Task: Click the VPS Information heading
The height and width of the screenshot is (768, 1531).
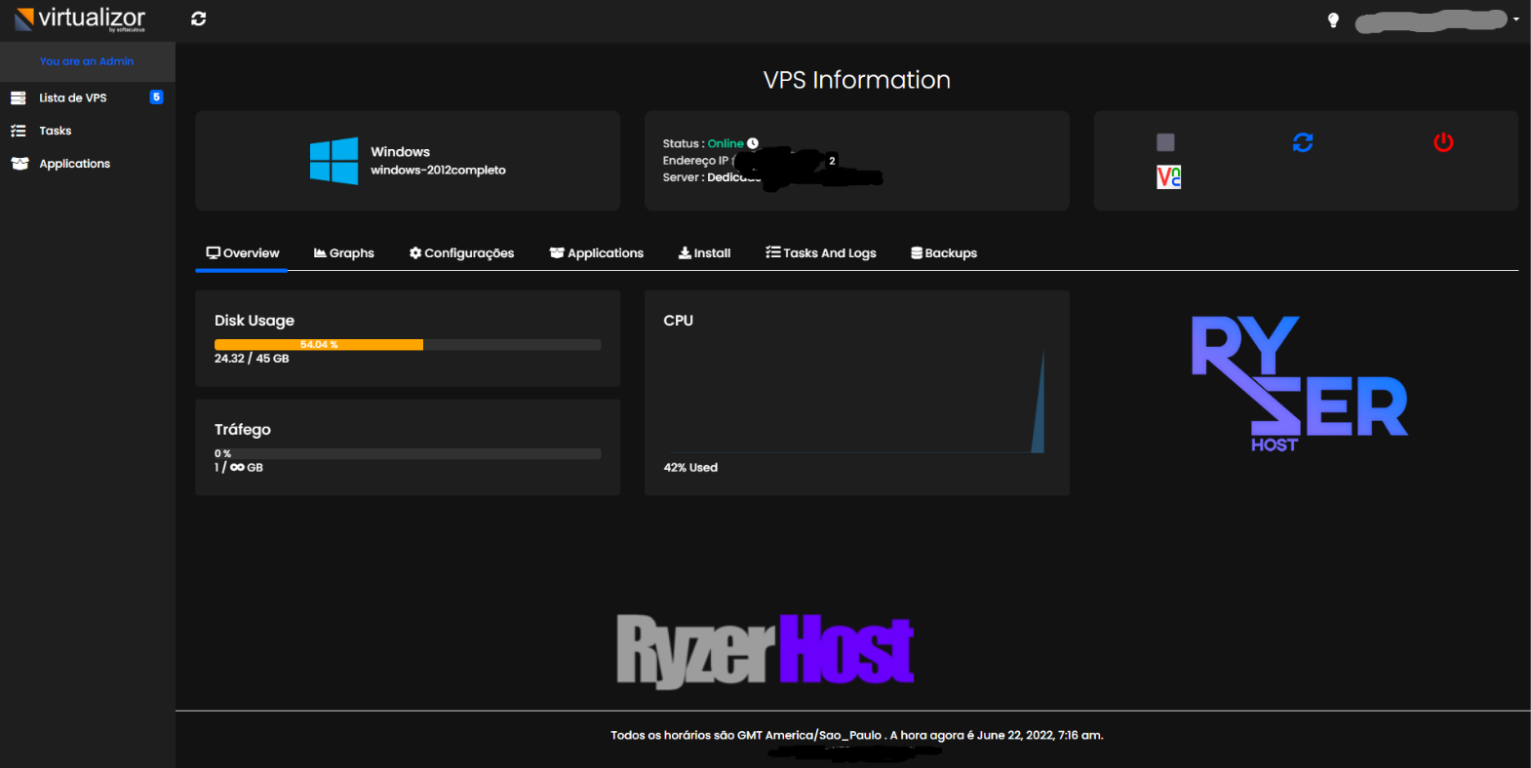Action: coord(857,80)
